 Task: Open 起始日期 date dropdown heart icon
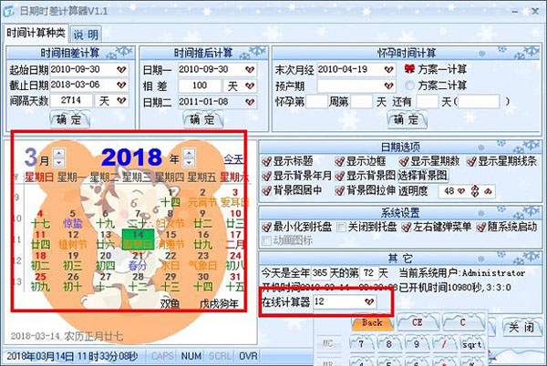(121, 69)
